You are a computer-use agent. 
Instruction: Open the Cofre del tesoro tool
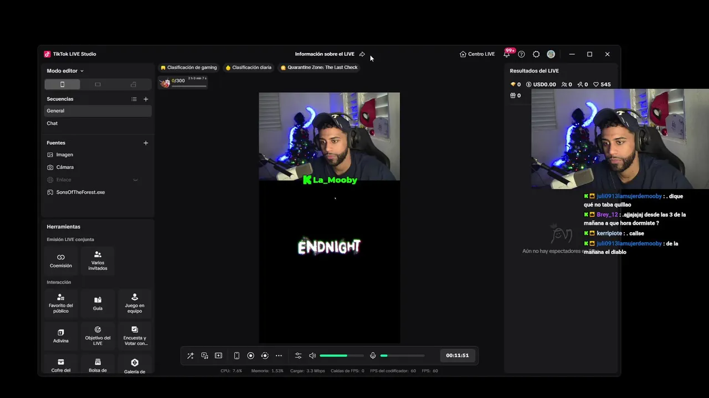pyautogui.click(x=61, y=365)
